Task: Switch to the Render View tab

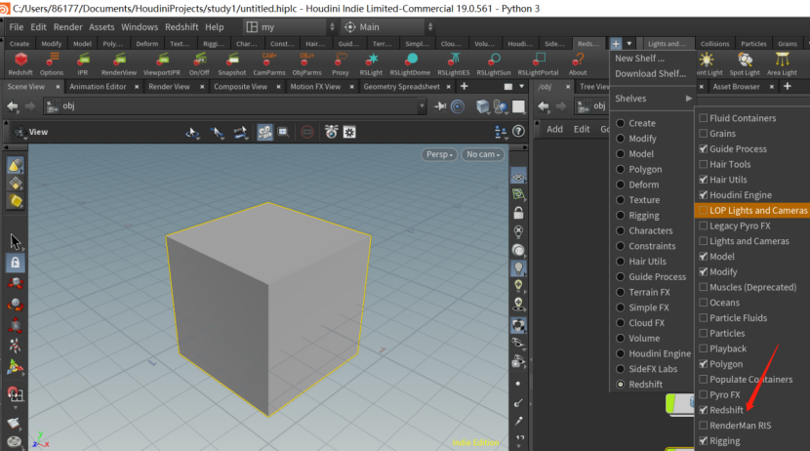Action: click(x=169, y=87)
